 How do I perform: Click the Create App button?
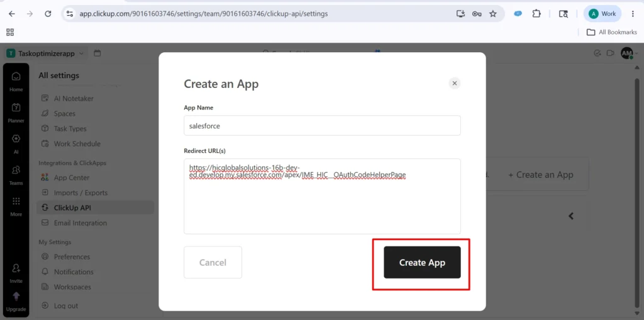tap(422, 263)
